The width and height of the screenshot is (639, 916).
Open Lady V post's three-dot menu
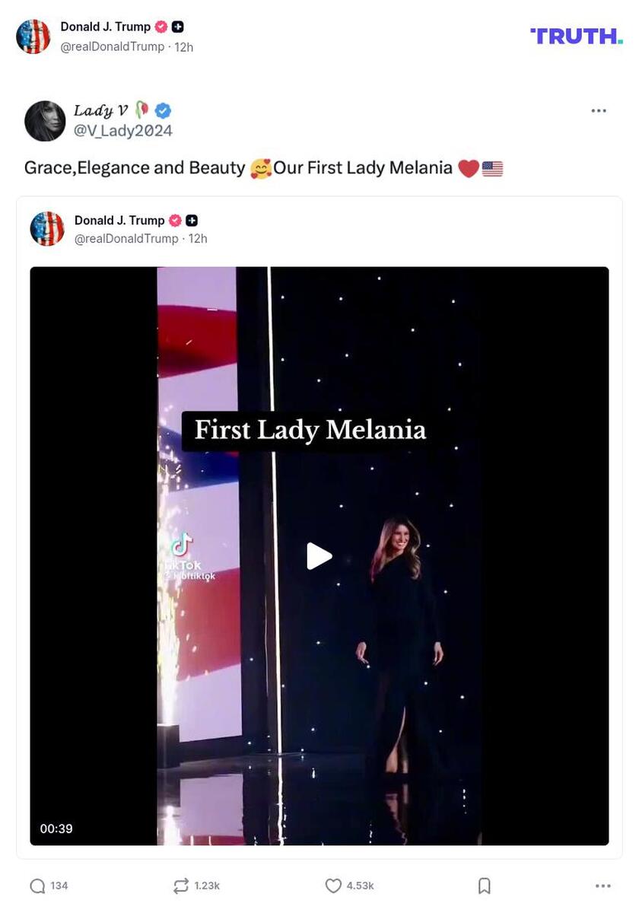(x=599, y=111)
